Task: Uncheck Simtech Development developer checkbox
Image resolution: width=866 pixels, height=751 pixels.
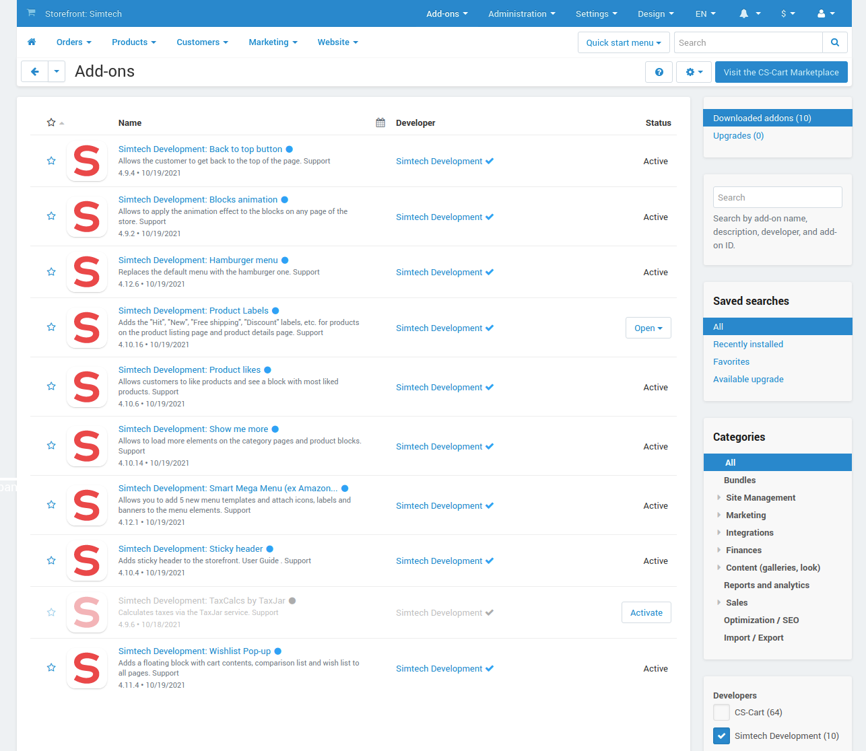Action: (721, 736)
